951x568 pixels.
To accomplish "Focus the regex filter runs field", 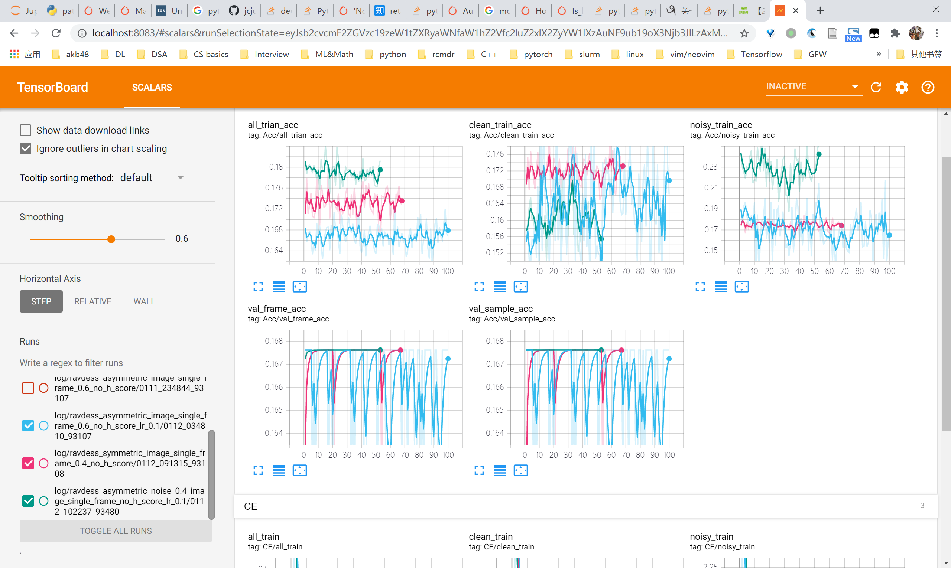I will click(x=117, y=363).
